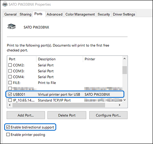Click the USB001 port name
The height and width of the screenshot is (144, 153).
[x=19, y=94]
